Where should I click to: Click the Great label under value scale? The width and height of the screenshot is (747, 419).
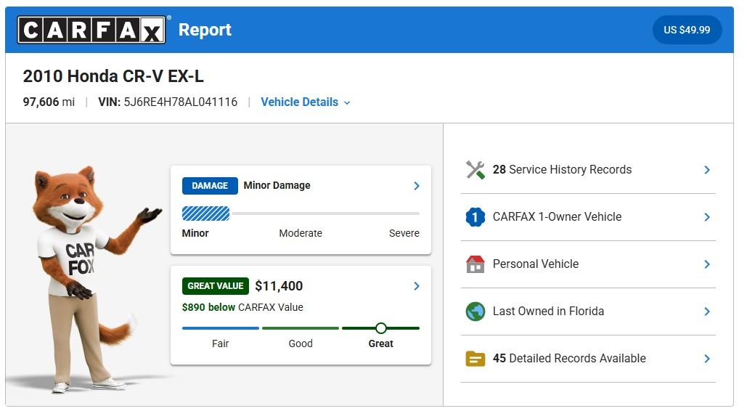click(380, 343)
